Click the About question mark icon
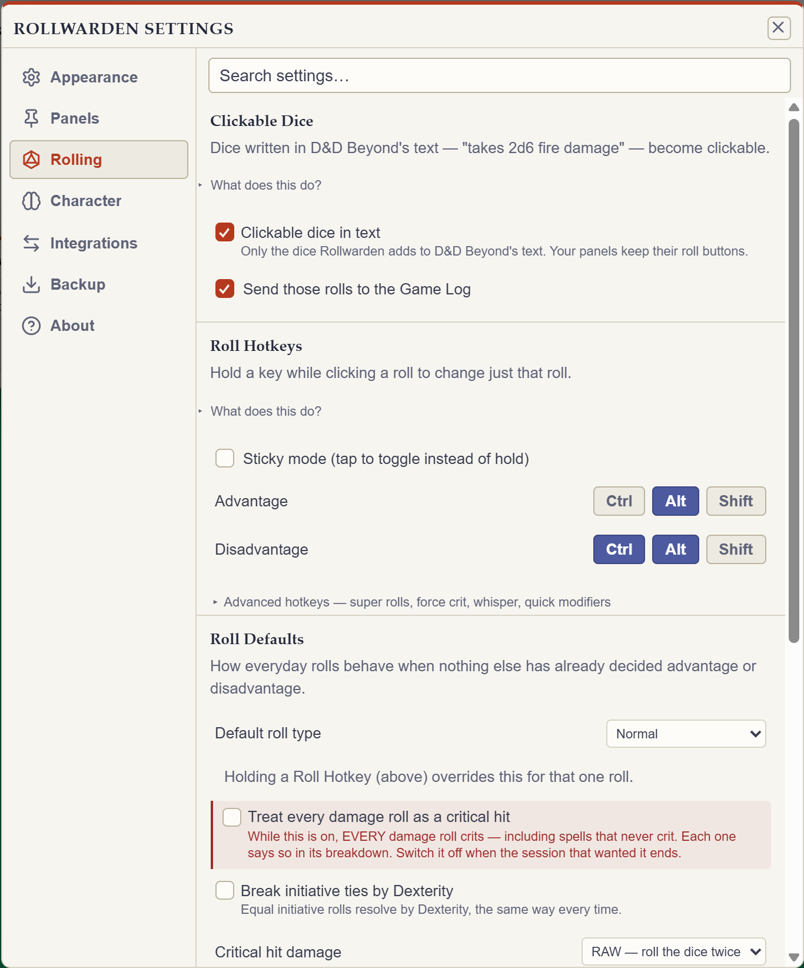 [31, 326]
